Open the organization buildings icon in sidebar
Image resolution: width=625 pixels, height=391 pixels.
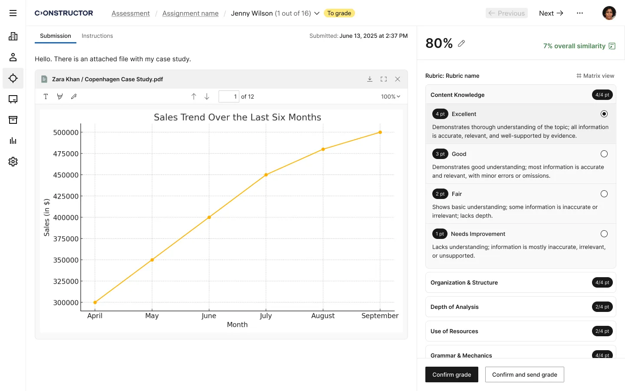(x=13, y=36)
